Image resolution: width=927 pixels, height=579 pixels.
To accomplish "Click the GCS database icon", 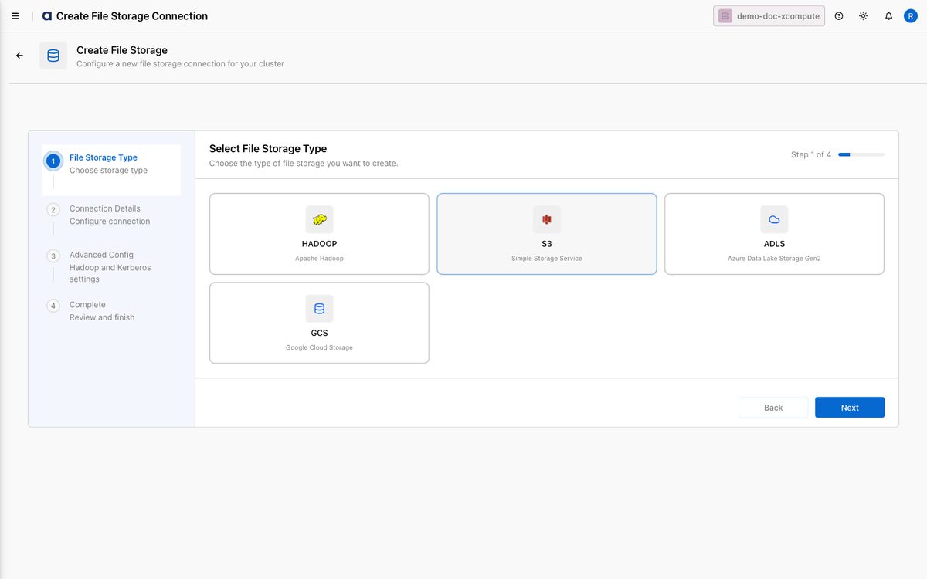I will (x=319, y=309).
